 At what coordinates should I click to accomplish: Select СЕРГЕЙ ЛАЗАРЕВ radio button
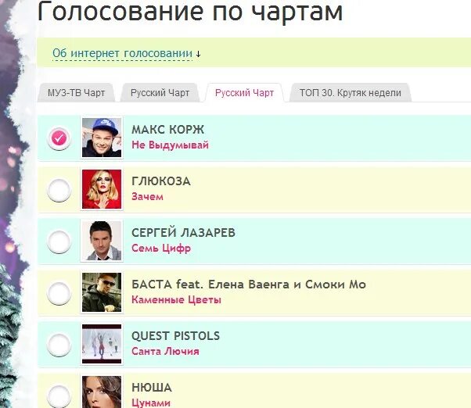pos(59,242)
